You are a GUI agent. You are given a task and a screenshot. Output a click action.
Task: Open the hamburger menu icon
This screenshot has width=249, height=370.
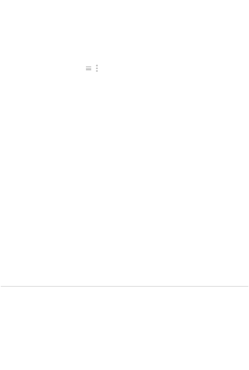pyautogui.click(x=89, y=68)
